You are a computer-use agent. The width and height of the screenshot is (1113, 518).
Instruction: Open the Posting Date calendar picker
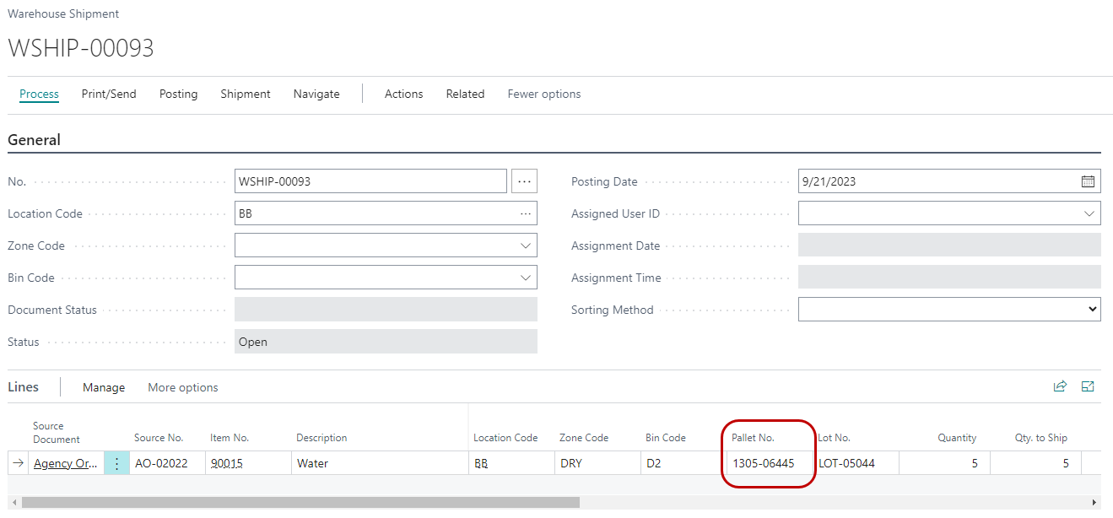coord(1088,181)
